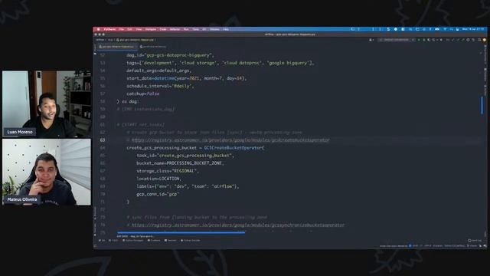Open the Tools menu
Screen dimensions: 490x276
196,29
